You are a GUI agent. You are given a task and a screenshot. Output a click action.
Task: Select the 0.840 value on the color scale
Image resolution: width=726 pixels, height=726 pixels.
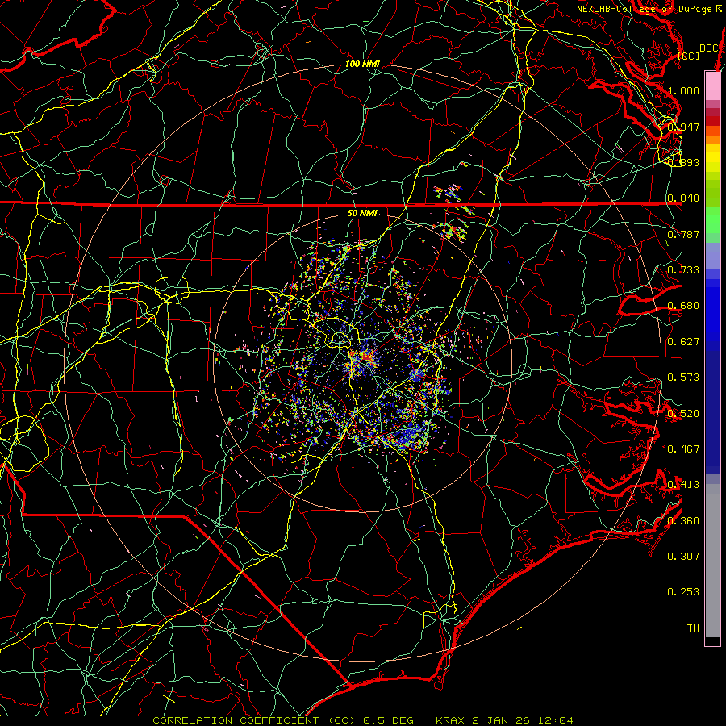[683, 198]
